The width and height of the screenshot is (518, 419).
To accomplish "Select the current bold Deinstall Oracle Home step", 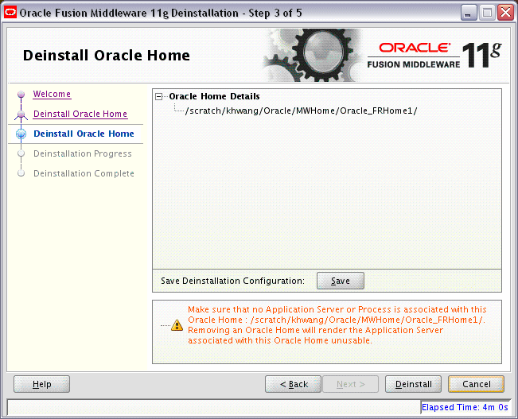I will [x=84, y=134].
